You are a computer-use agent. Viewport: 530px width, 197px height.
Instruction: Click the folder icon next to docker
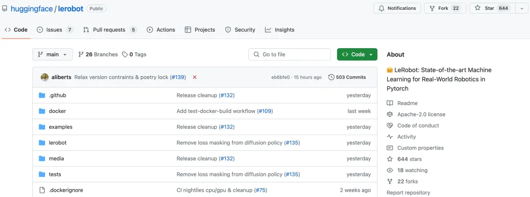pos(42,111)
